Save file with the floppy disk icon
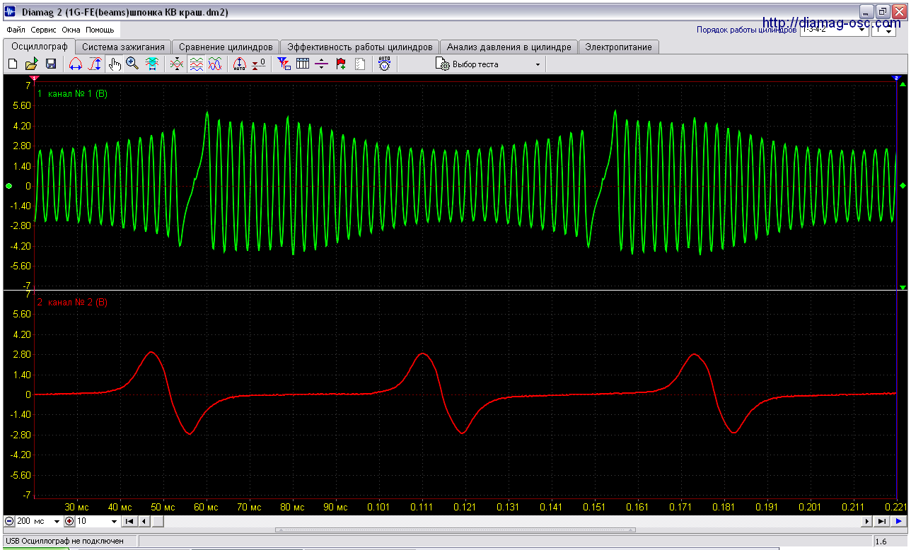This screenshot has width=911, height=550. point(51,64)
